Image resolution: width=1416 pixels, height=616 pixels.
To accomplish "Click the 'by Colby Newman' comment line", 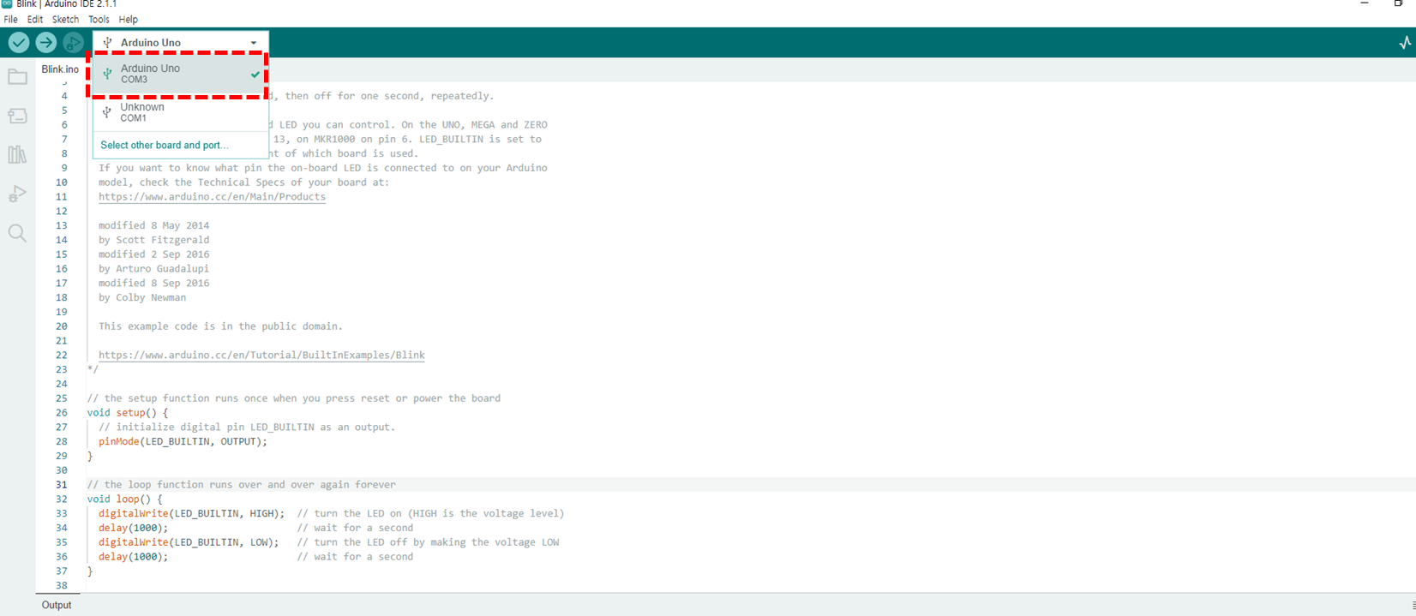I will tap(142, 297).
